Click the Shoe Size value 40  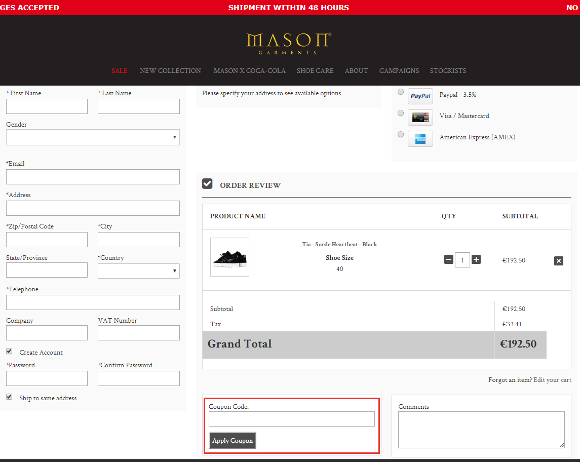tap(339, 269)
